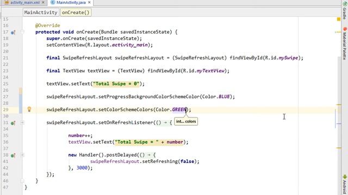Click on number++ statement
The image size is (348, 195).
tap(80, 135)
